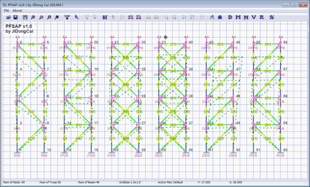
Task: Select the arrow pointer tool
Action: pyautogui.click(x=76, y=18)
